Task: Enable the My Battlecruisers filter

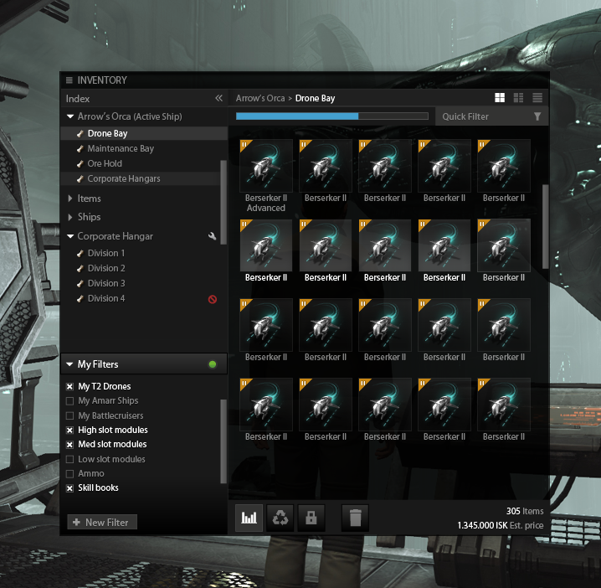Action: coord(69,415)
